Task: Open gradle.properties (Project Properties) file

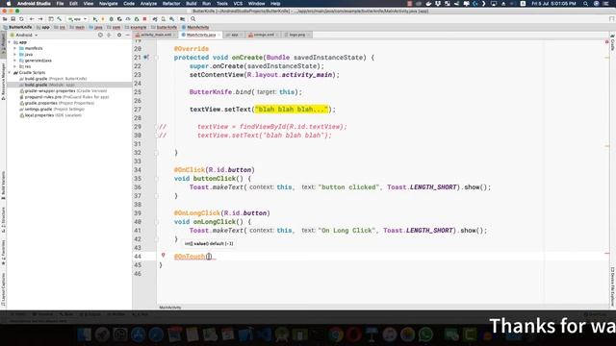Action: (x=57, y=103)
